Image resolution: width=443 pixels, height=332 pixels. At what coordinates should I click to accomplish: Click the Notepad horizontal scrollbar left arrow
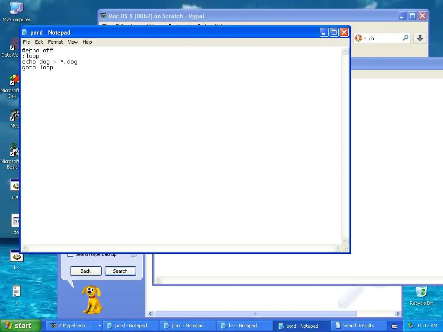tap(25, 248)
